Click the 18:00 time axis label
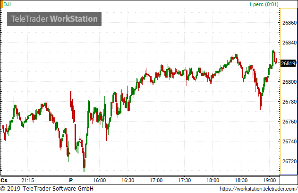The image size is (298, 193). coord(213,180)
